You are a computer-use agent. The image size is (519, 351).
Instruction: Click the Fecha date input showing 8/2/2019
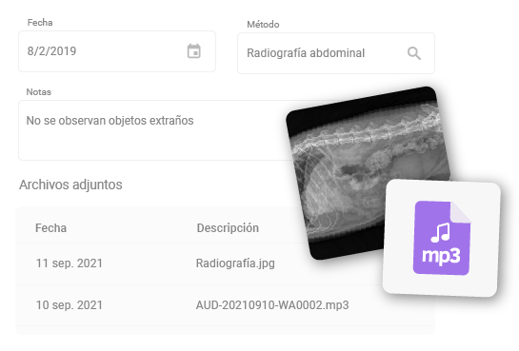(117, 51)
